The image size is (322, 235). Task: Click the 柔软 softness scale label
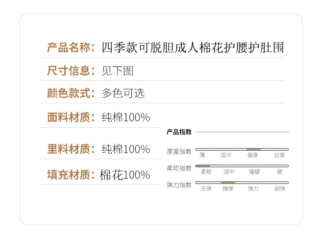(206, 172)
